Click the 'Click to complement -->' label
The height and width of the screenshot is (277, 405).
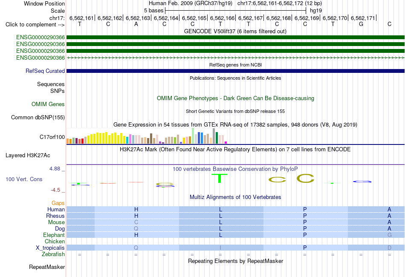pyautogui.click(x=35, y=25)
